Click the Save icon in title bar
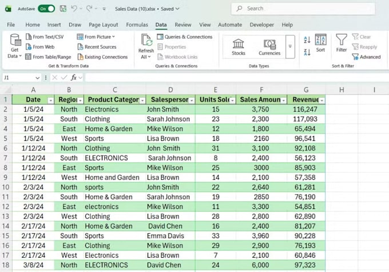The image size is (389, 272). pyautogui.click(x=63, y=9)
